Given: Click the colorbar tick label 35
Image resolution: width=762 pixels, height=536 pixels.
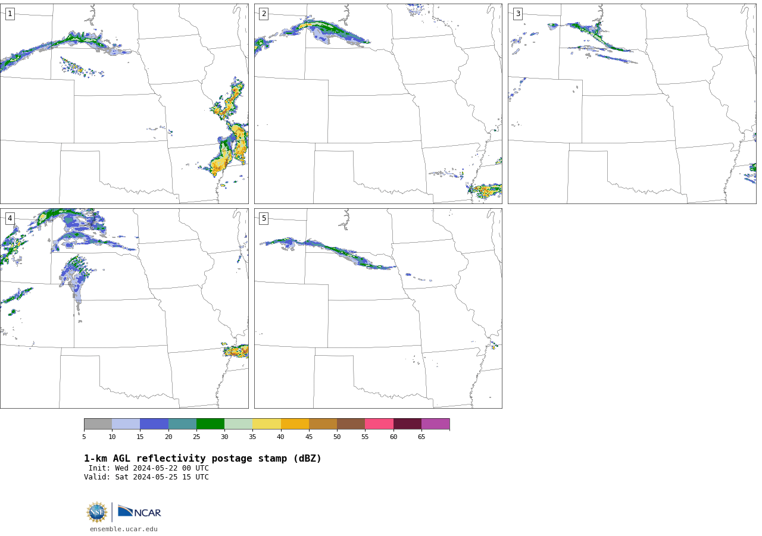Looking at the screenshot, I should tap(252, 437).
